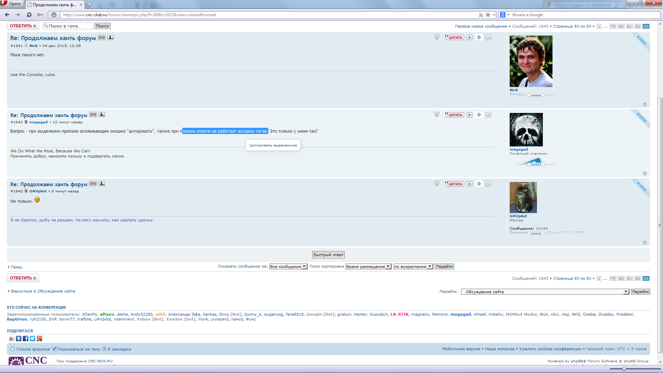Screen dimensions: 663x373
Task: Choose 'Цитировать выделенное' popup item
Action: point(273,145)
